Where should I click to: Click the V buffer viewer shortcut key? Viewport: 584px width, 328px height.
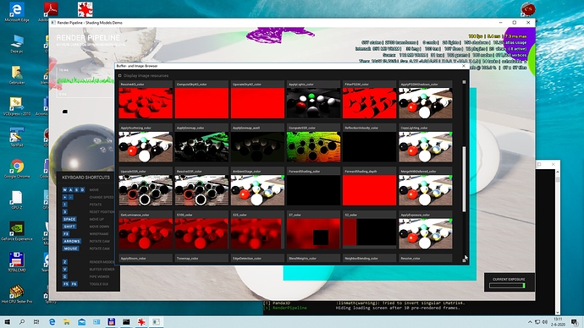(x=65, y=269)
